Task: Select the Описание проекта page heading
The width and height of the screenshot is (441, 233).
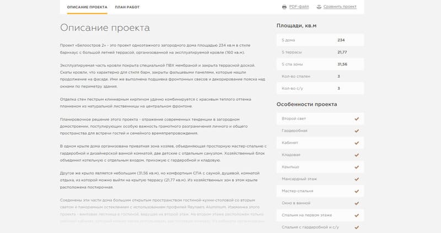Action: tap(105, 28)
